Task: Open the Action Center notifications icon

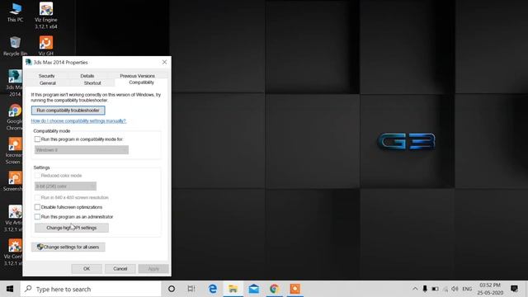Action: (x=514, y=289)
